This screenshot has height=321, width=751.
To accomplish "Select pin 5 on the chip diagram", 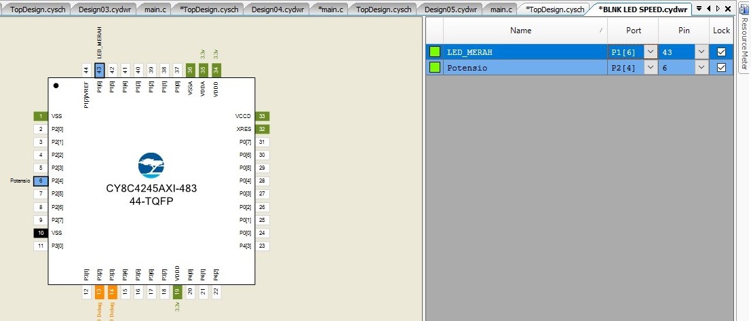I will tap(41, 168).
